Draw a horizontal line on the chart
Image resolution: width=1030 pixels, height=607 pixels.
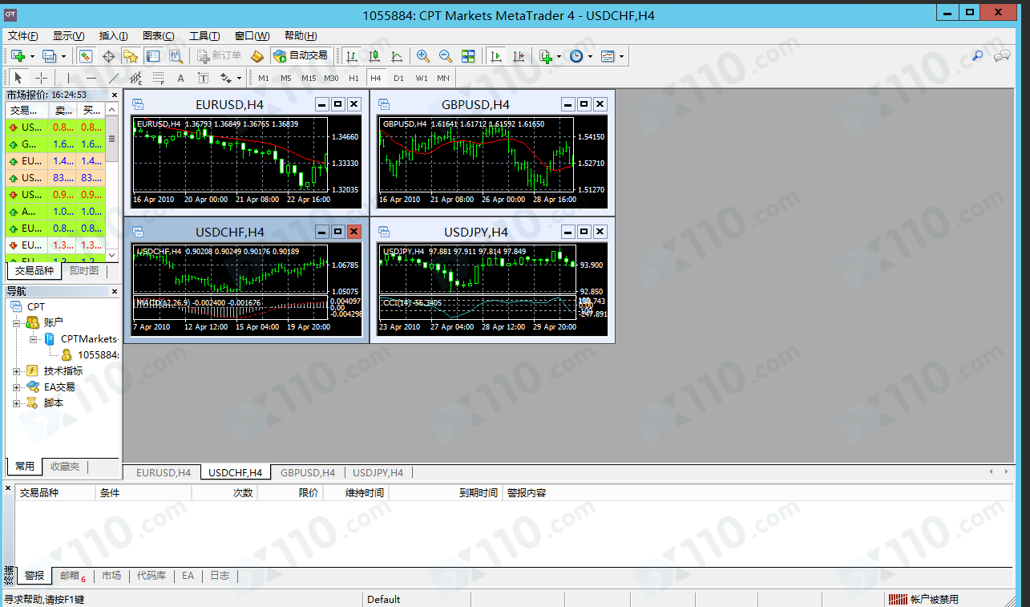pyautogui.click(x=91, y=78)
